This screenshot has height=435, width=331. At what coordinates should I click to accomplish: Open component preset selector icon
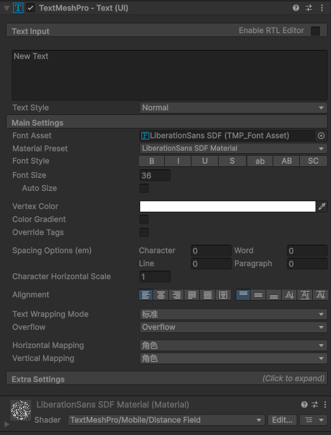(x=309, y=8)
